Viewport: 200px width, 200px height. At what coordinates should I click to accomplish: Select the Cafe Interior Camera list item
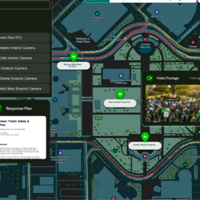[24, 58]
